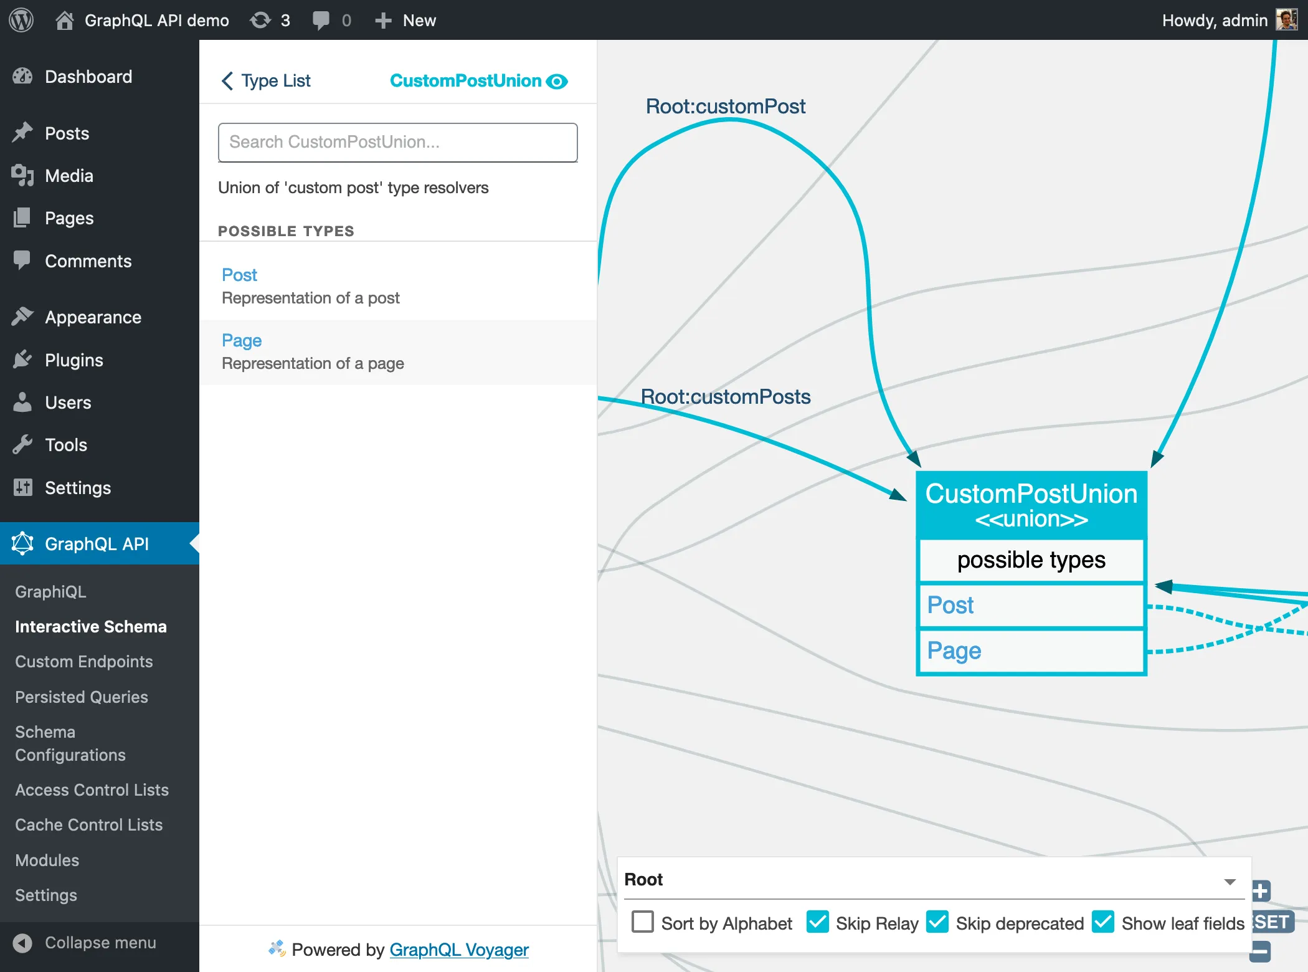Click the plus icon next to New

383,21
